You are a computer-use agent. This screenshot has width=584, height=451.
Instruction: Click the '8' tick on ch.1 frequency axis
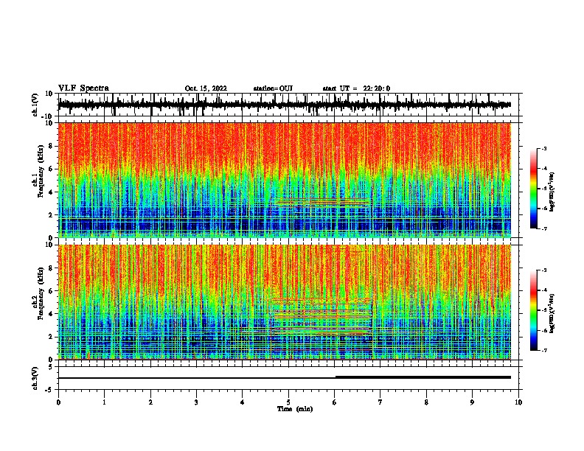(52, 146)
